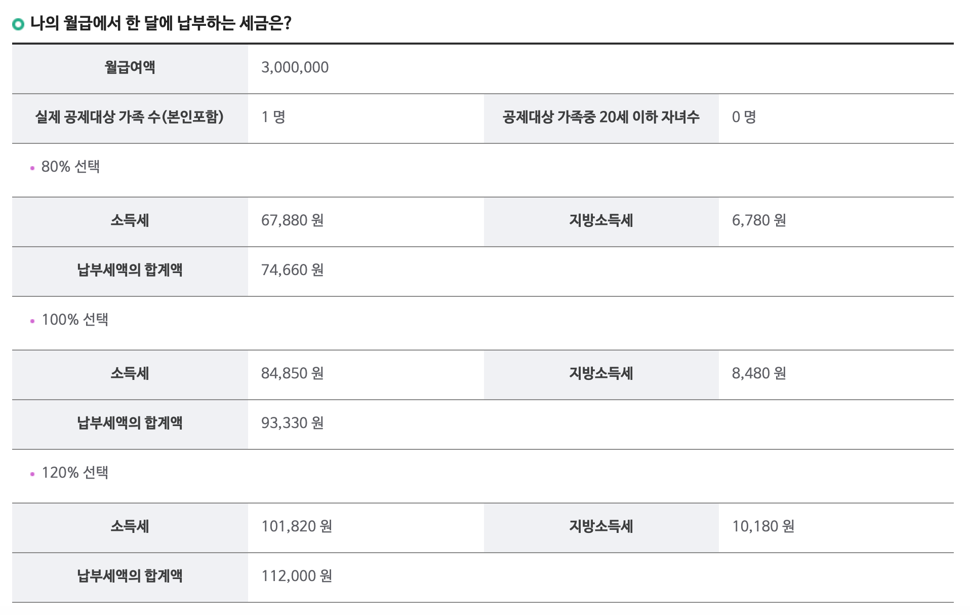Click the 93,330 원 total tax amount
970x615 pixels.
pyautogui.click(x=292, y=423)
